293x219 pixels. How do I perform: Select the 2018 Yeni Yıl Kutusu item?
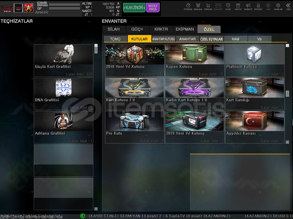click(x=135, y=60)
